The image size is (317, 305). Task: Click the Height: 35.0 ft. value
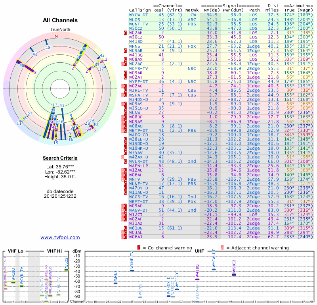coord(60,177)
